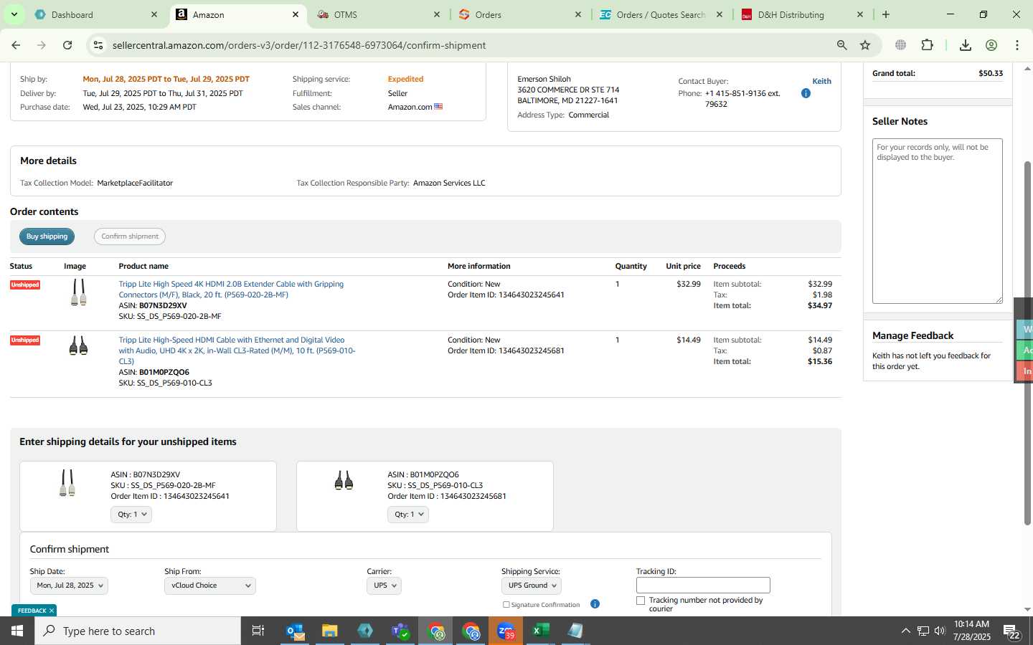Click the extender cable thumbnail in order contents
The image size is (1033, 645).
(x=78, y=292)
